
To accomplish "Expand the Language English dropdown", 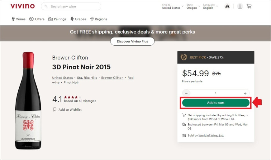I will (x=211, y=7).
